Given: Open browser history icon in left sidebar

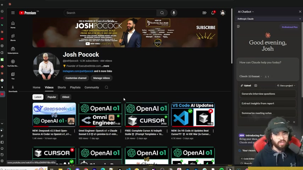Looking at the screenshot, I should click(2, 154).
